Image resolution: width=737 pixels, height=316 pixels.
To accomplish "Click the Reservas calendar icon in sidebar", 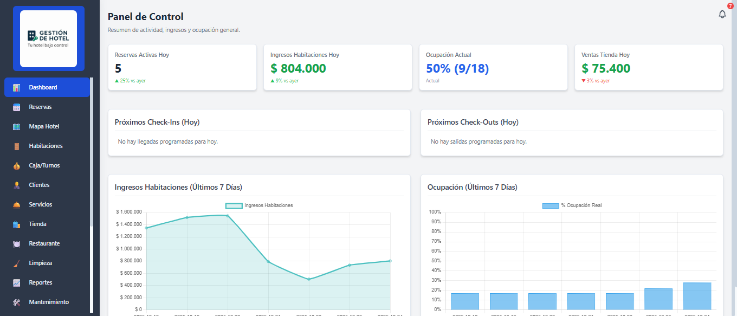I will pyautogui.click(x=17, y=107).
